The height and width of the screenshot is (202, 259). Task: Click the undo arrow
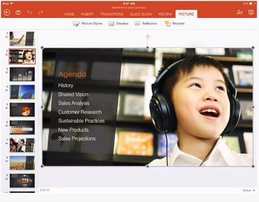click(29, 12)
